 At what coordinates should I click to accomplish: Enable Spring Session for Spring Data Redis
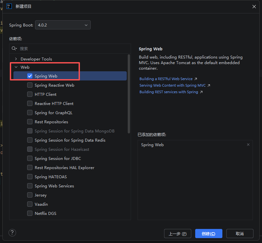[x=30, y=140]
